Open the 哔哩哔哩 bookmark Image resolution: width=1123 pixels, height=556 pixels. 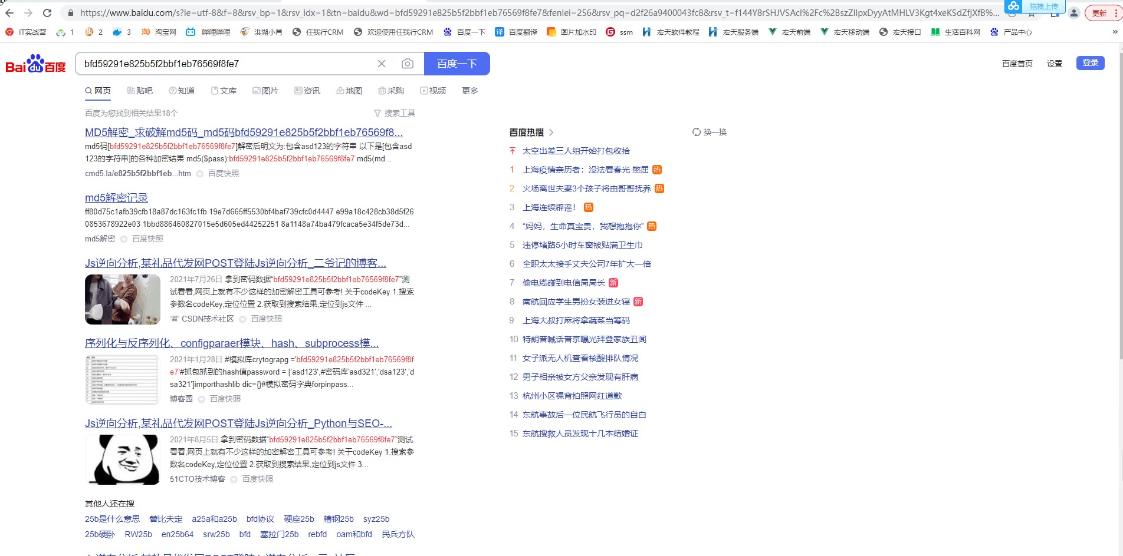(208, 32)
